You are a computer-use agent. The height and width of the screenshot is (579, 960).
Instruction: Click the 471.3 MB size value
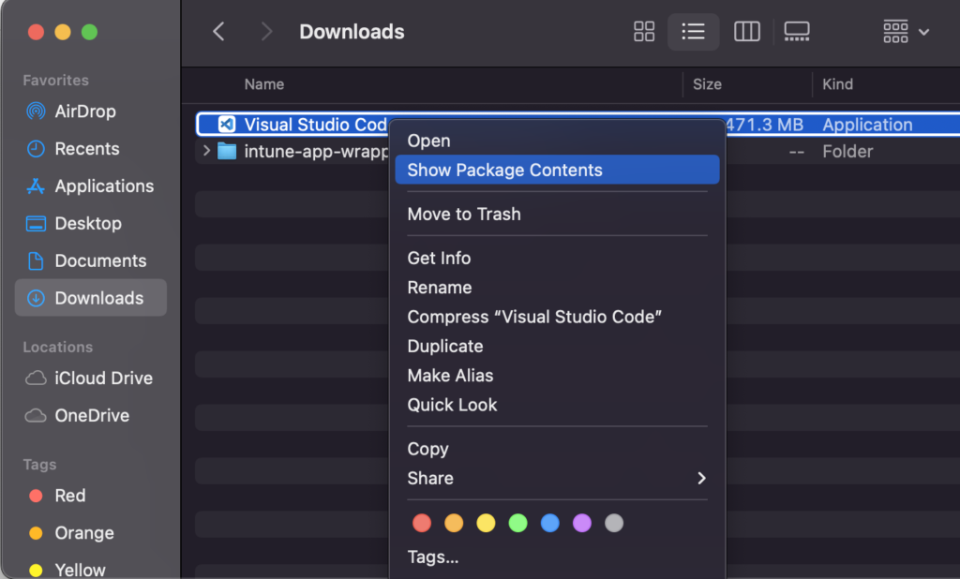pyautogui.click(x=765, y=125)
